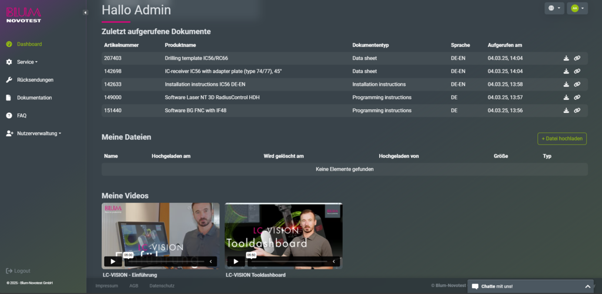
Task: Open Rücksendungen in the sidebar
Action: click(35, 80)
